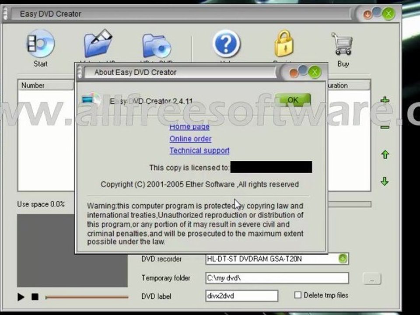Click the DVD label input field
The height and width of the screenshot is (315, 420).
point(241,296)
